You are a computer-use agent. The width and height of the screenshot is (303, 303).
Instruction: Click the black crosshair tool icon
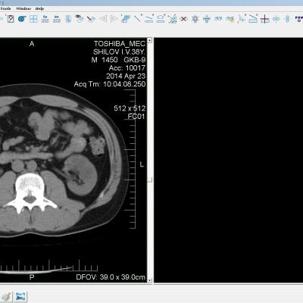pyautogui.click(x=264, y=19)
